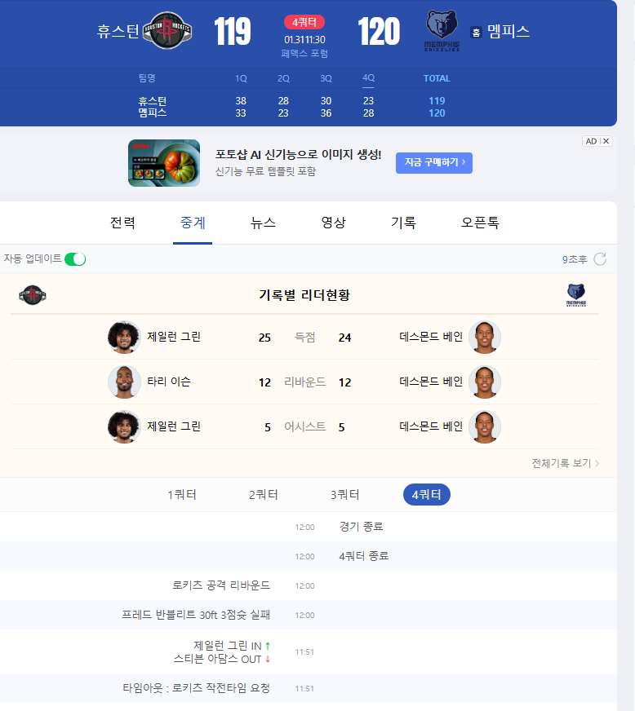The image size is (635, 711).
Task: Toggle the 자동 업데이트 switch off
Action: point(75,259)
